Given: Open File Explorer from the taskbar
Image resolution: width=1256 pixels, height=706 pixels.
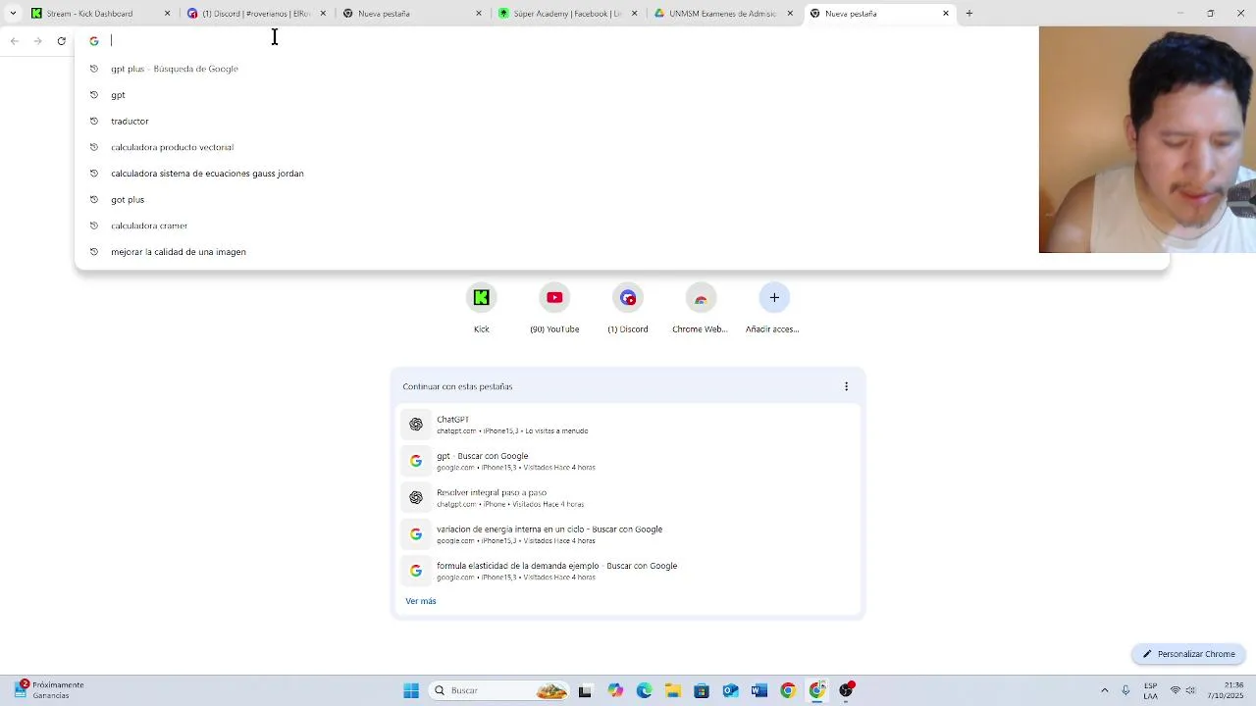Looking at the screenshot, I should 672,690.
